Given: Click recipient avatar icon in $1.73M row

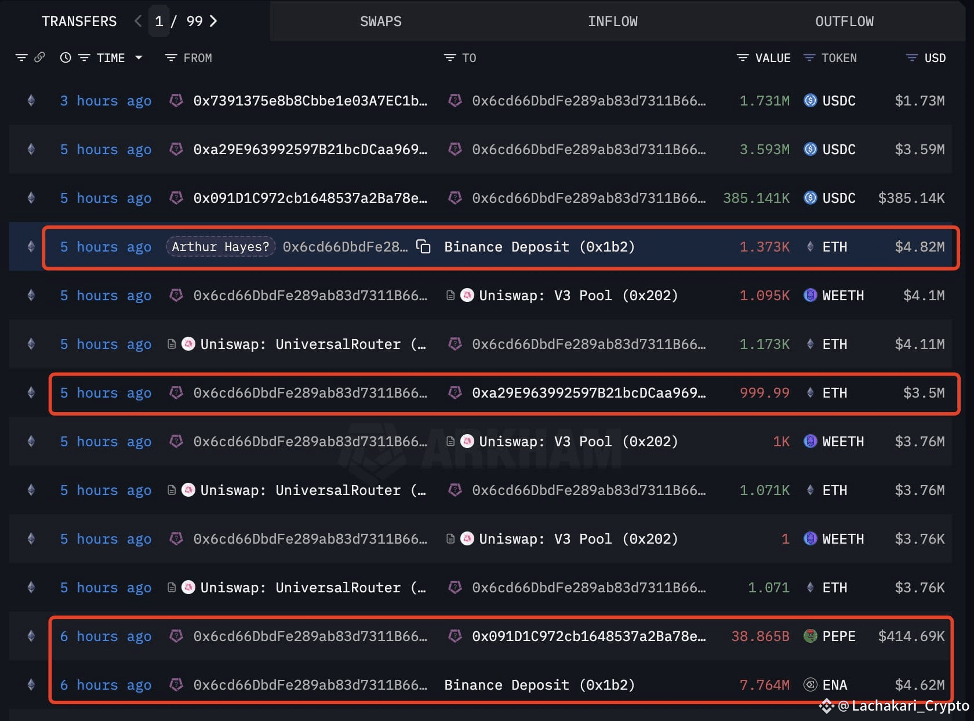Looking at the screenshot, I should (455, 101).
